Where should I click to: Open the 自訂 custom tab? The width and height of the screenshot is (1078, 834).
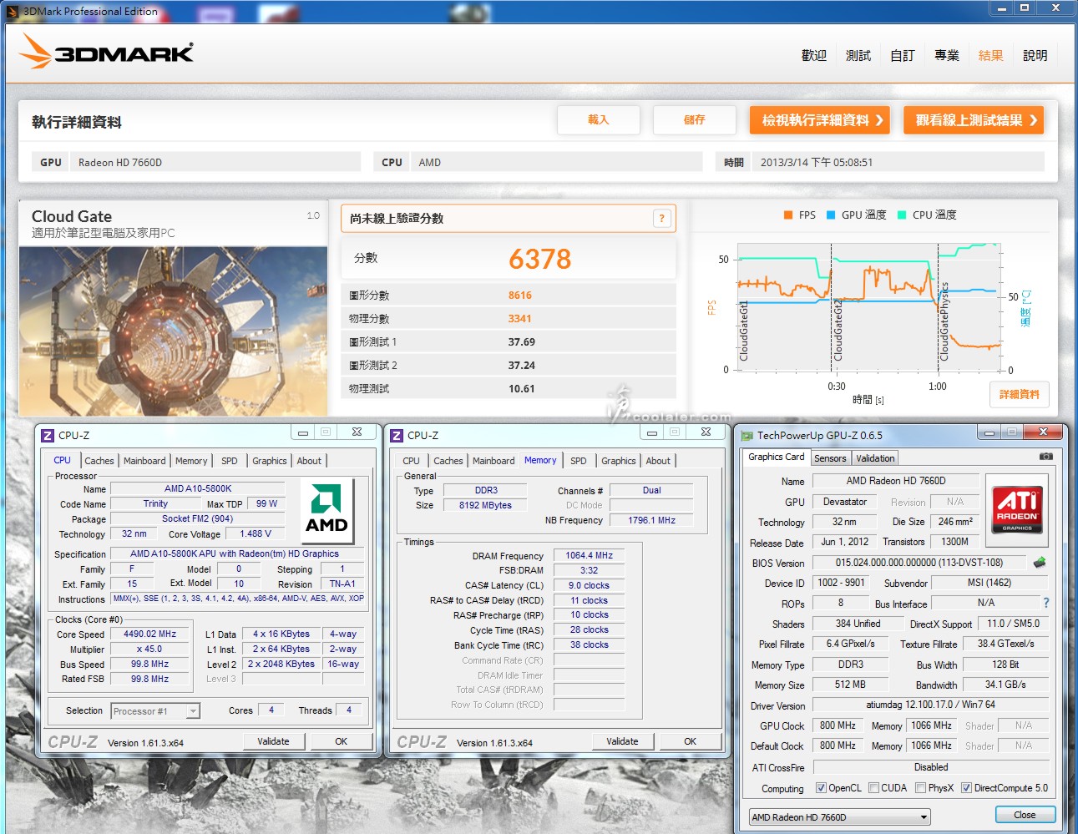click(903, 55)
